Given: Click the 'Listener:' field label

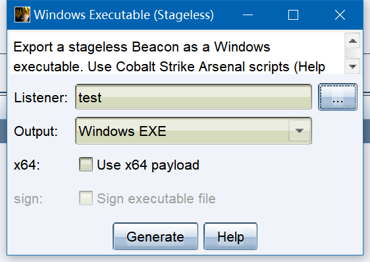Looking at the screenshot, I should tap(41, 98).
